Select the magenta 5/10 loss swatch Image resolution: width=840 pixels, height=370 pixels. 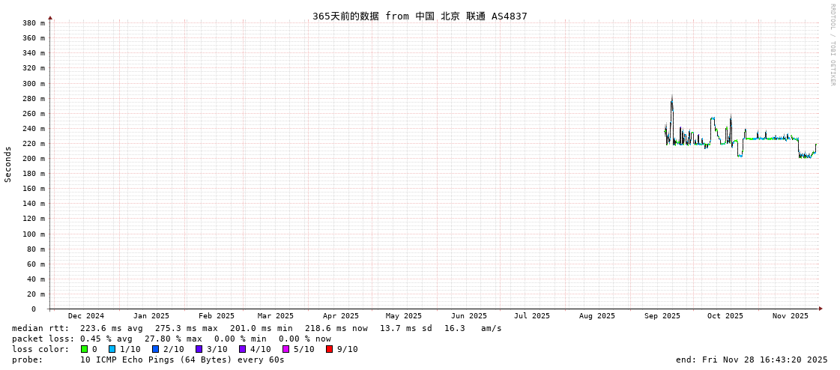[285, 349]
